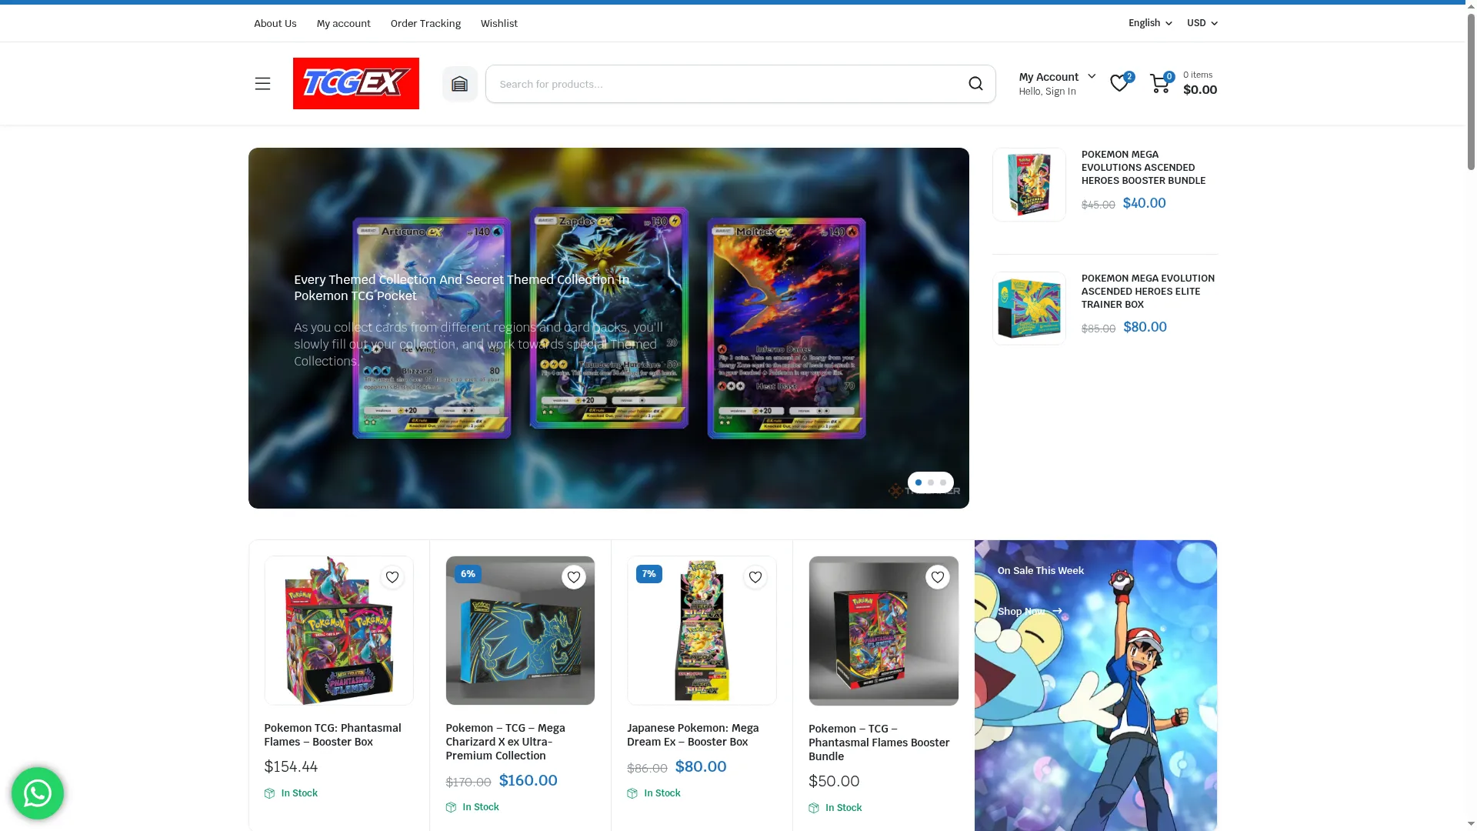
Task: Expand the USD currency dropdown
Action: click(x=1202, y=23)
